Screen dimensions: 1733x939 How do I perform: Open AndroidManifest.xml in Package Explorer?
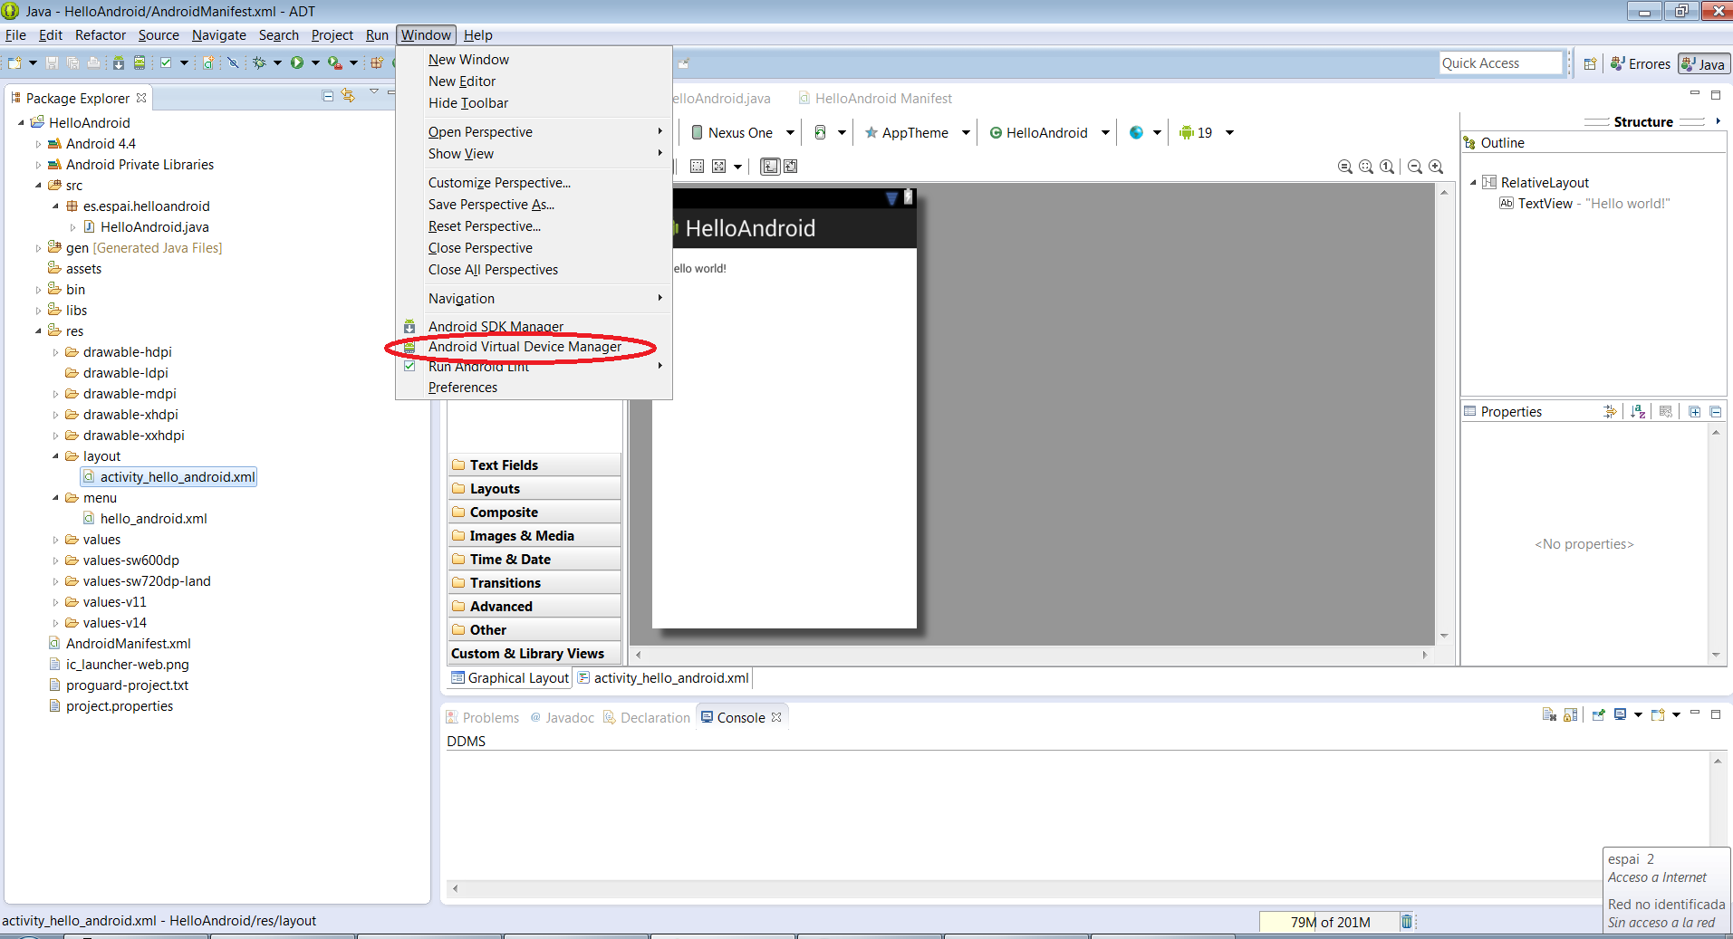point(128,644)
